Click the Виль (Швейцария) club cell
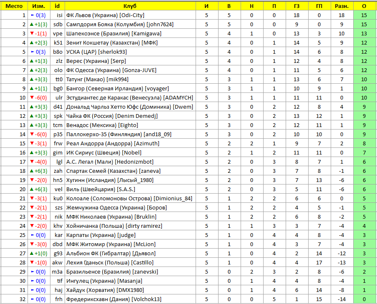377x304 pixels. coord(130,189)
